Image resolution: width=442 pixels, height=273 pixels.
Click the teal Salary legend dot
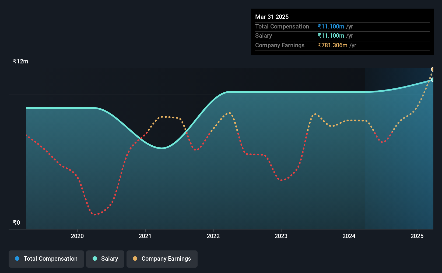(95, 258)
